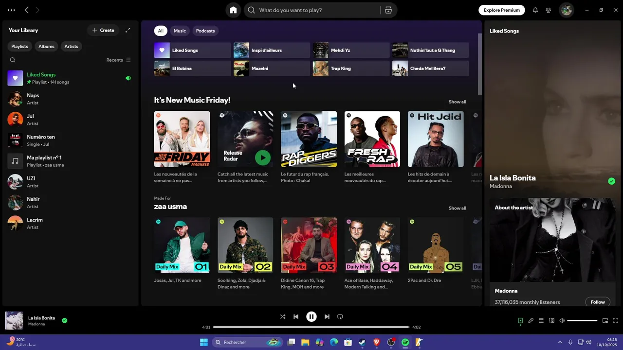Open Naps artist in library

pos(70,99)
